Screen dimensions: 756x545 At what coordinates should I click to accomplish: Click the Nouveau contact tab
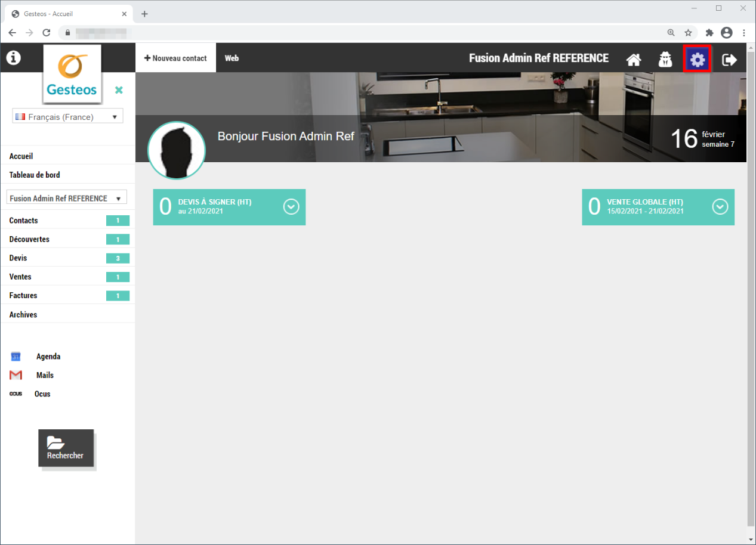[x=175, y=58]
